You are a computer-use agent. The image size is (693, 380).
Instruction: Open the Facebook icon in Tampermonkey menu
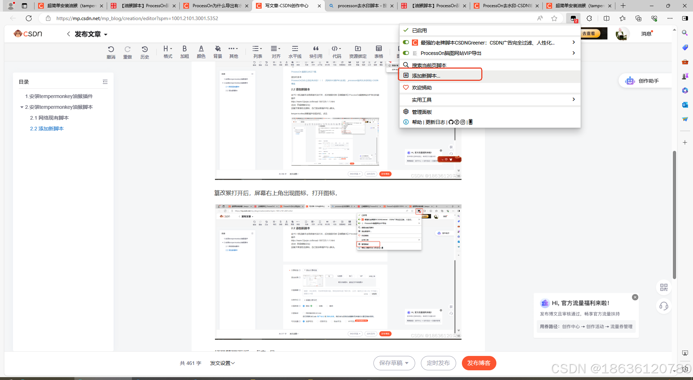pyautogui.click(x=457, y=122)
